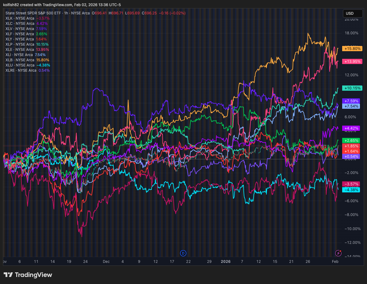Click the +0.54% price label
This screenshot has height=284, width=367.
pyautogui.click(x=351, y=157)
